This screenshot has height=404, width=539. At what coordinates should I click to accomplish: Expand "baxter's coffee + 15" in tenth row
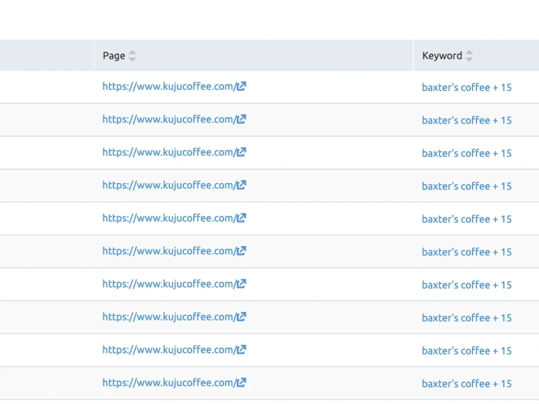pyautogui.click(x=467, y=384)
